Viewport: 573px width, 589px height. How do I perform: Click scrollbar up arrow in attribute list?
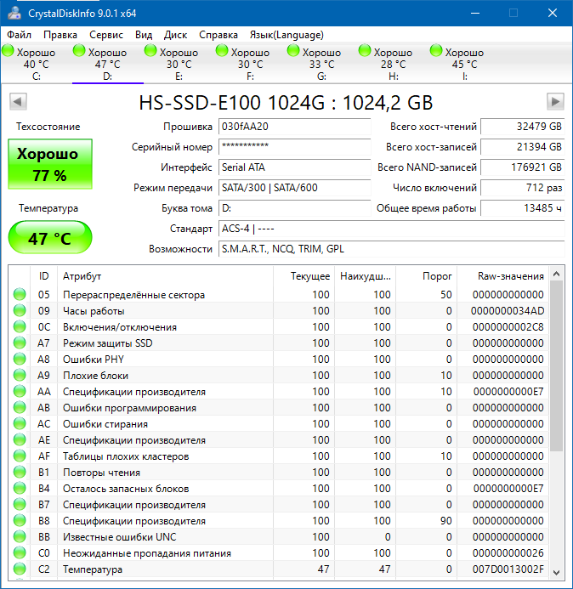[x=557, y=274]
